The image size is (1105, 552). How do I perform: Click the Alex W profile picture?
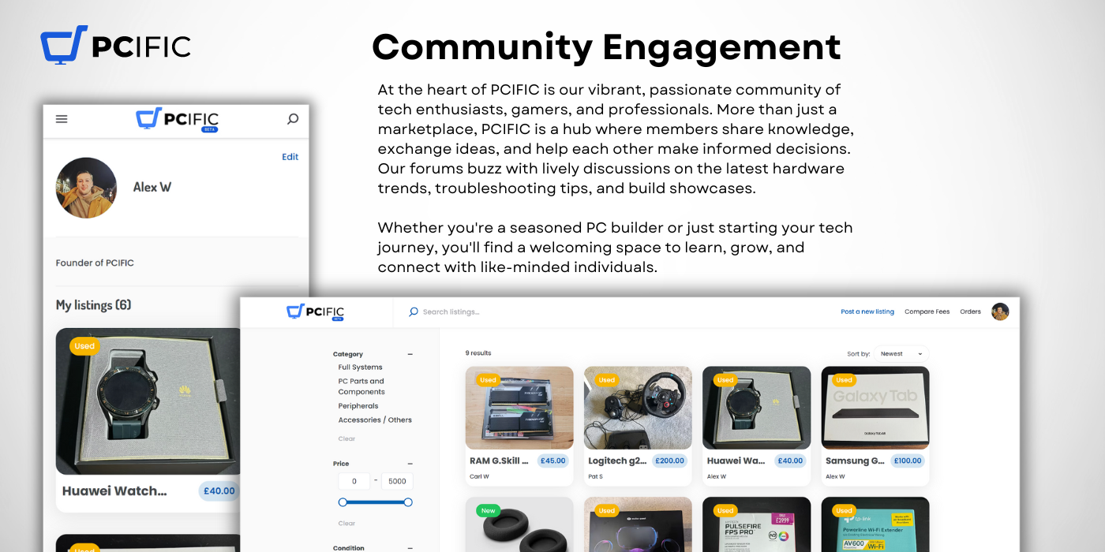click(x=86, y=188)
